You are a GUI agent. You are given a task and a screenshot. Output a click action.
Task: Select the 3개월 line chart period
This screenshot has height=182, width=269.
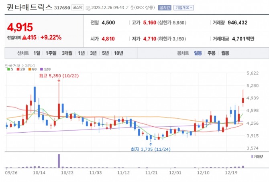pos(67,53)
